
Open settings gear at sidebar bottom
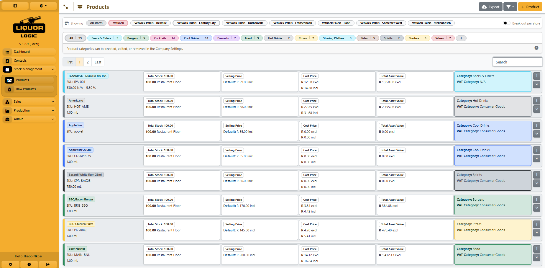point(10,264)
